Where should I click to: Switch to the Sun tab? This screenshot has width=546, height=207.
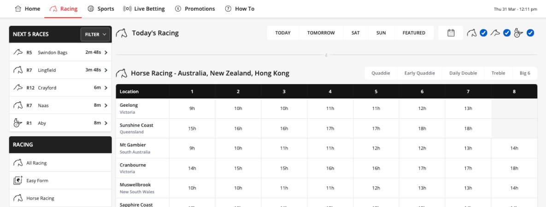click(x=381, y=33)
